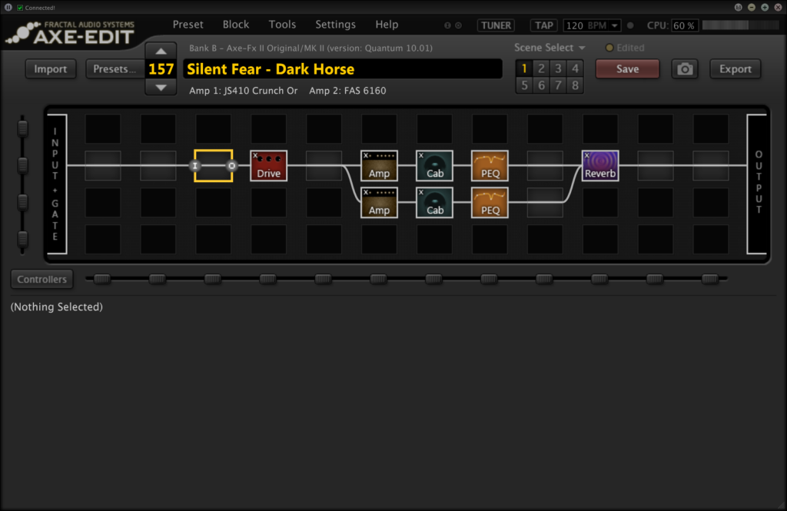Open the Help menu
This screenshot has height=511, width=787.
click(387, 25)
